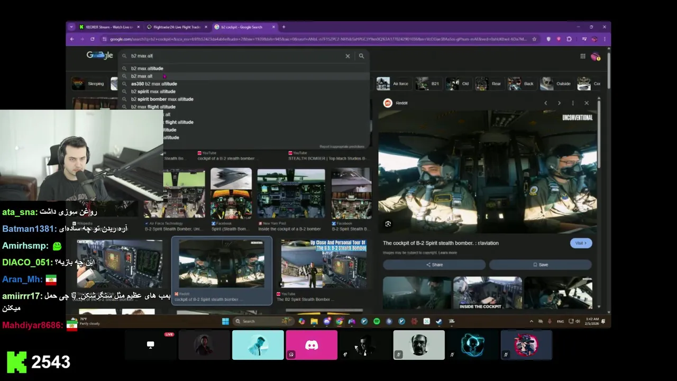Clear the Google search box text

[x=347, y=56]
